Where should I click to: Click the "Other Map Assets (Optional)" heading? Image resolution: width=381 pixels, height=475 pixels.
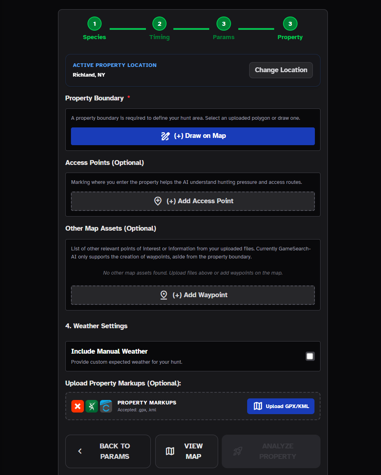111,228
